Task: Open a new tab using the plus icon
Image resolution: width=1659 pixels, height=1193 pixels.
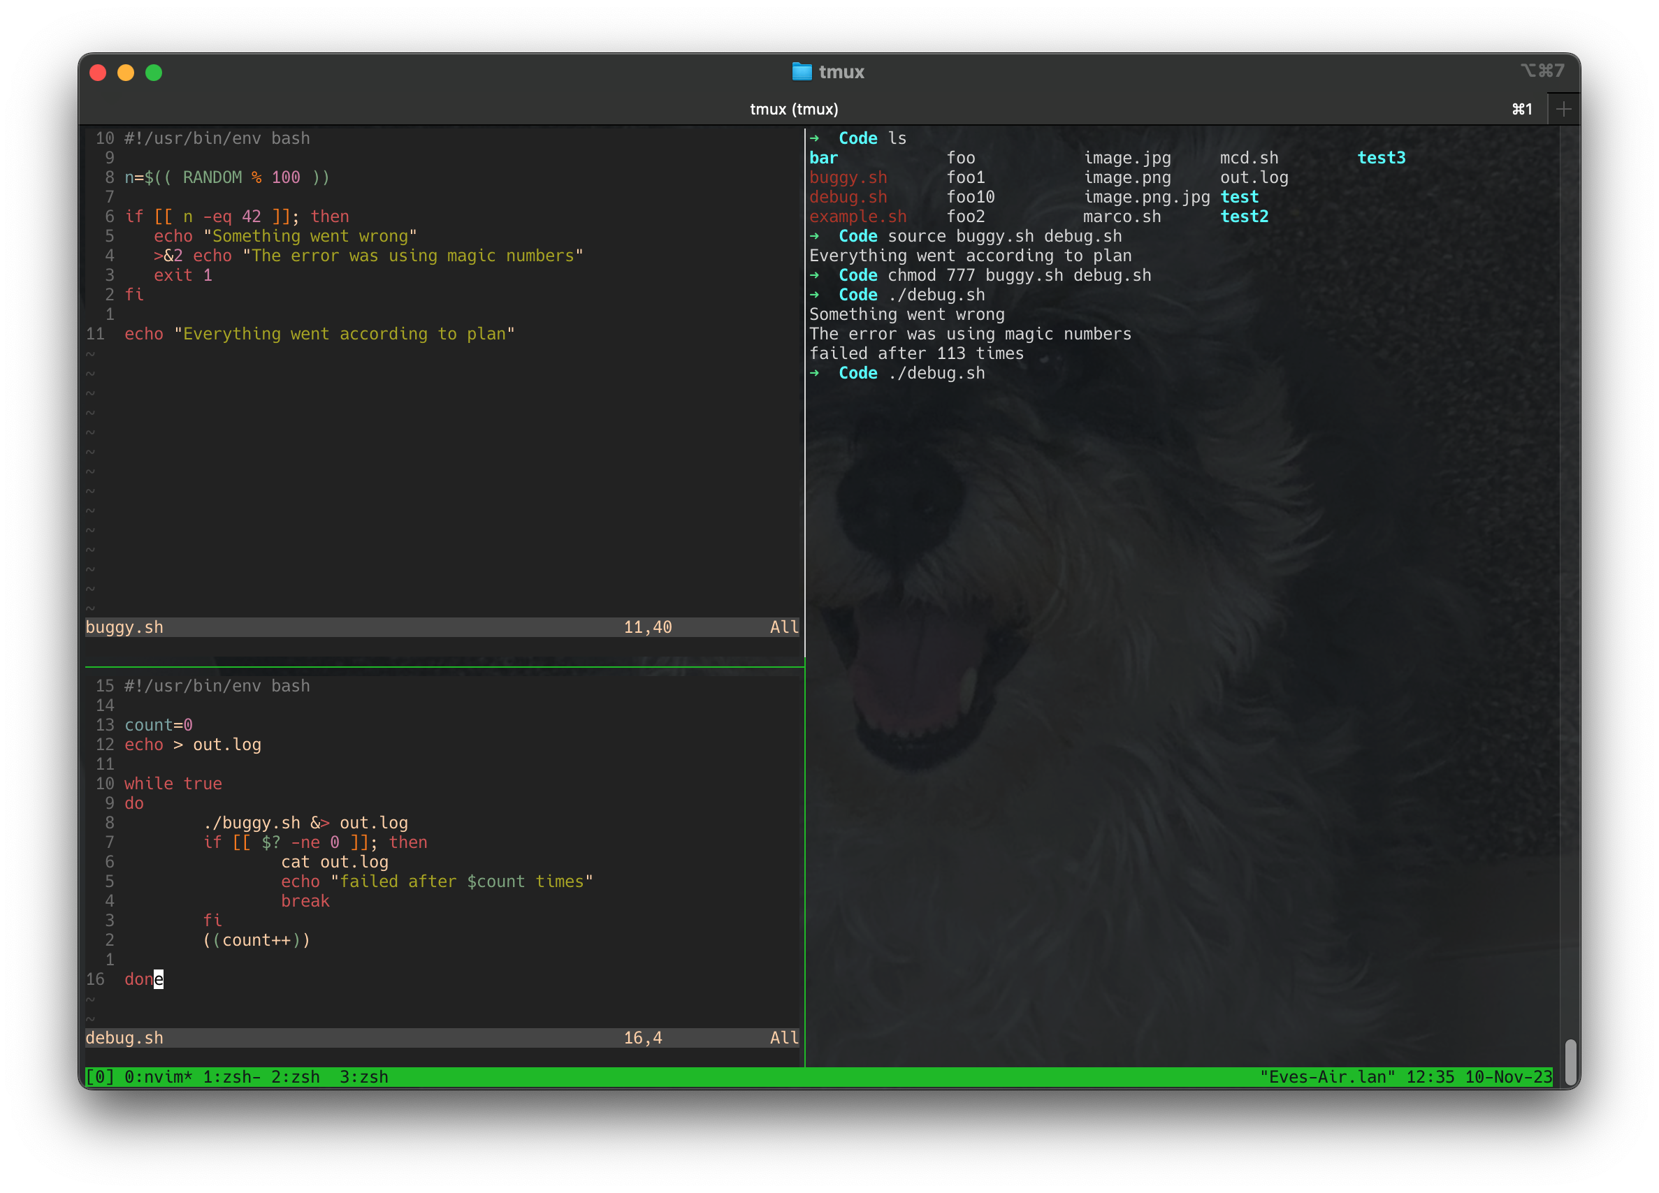Action: click(1565, 108)
